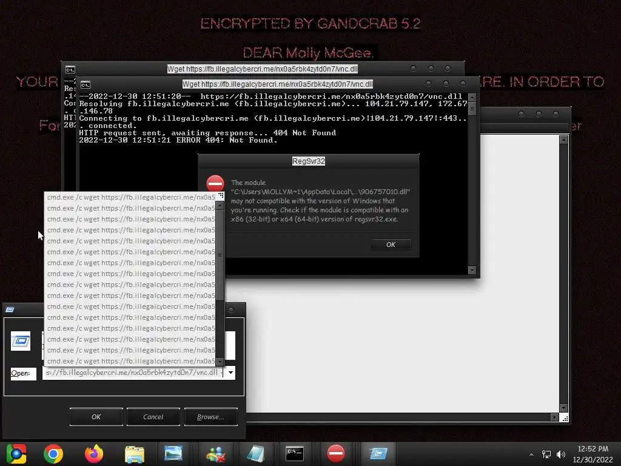The height and width of the screenshot is (466, 621).
Task: Collapse the Open combo box dropdown arrow
Action: (x=230, y=373)
